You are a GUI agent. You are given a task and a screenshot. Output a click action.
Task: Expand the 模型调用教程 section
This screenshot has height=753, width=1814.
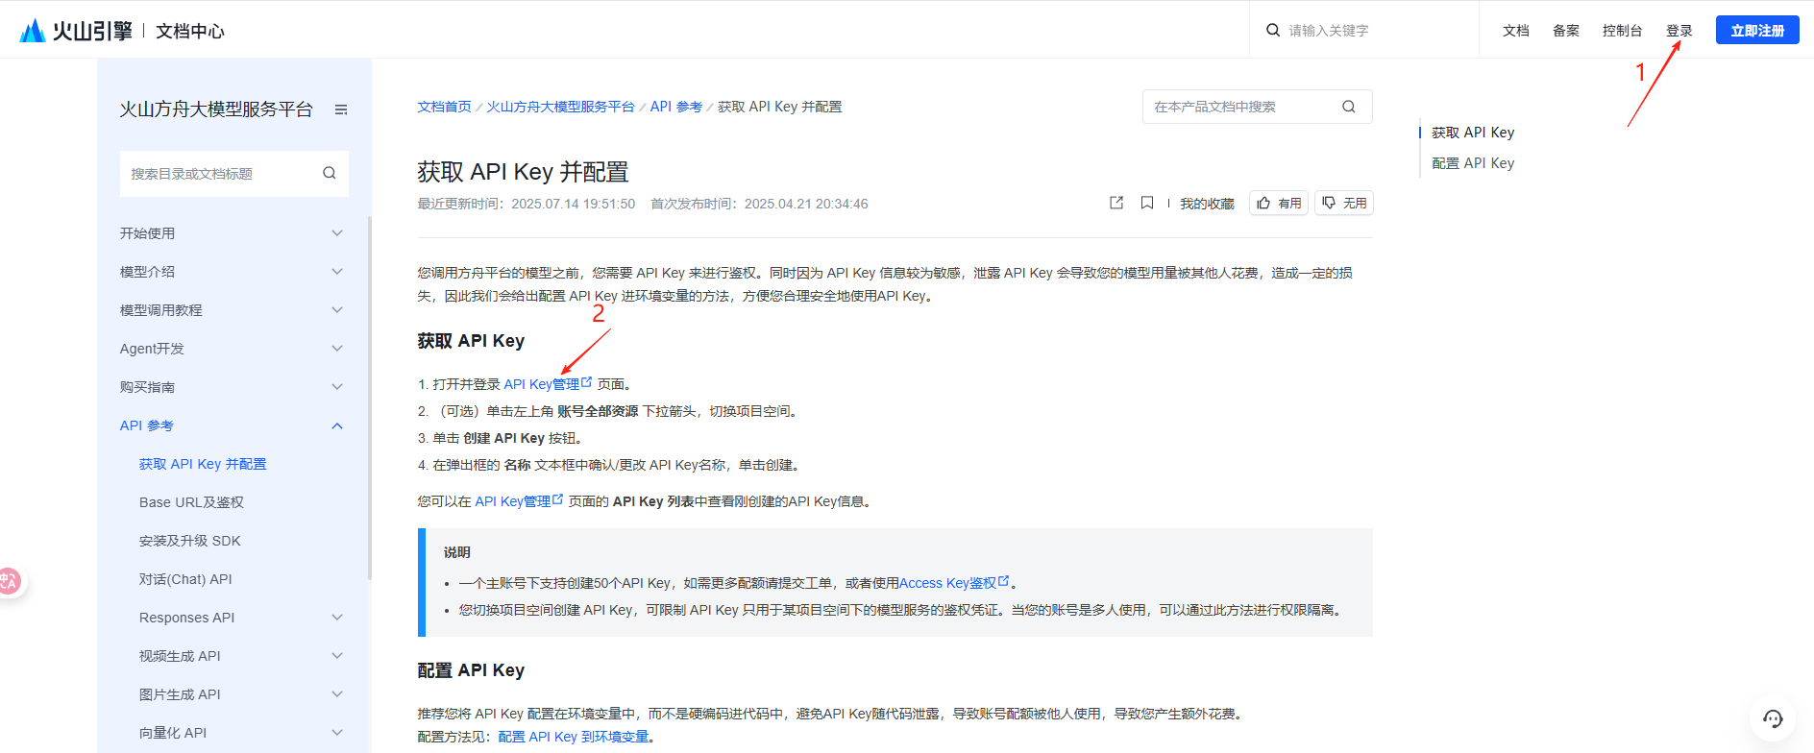(x=337, y=310)
